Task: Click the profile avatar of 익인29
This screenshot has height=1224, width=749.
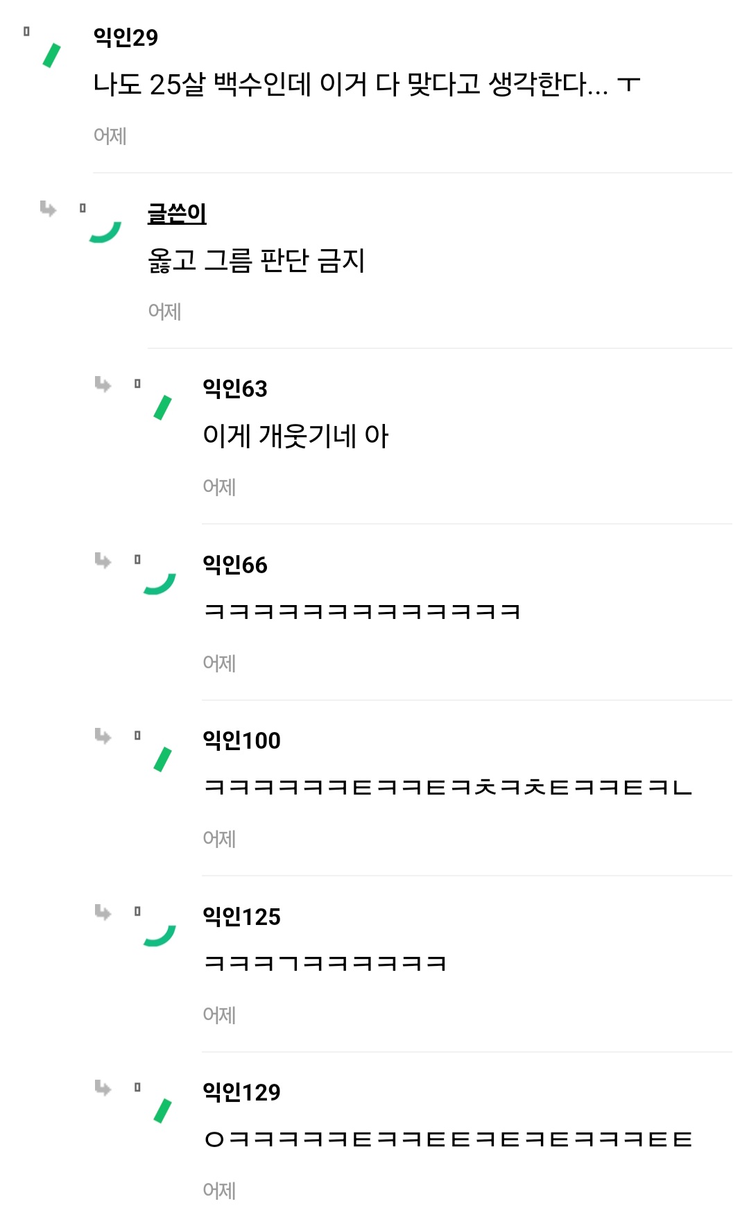Action: 51,55
